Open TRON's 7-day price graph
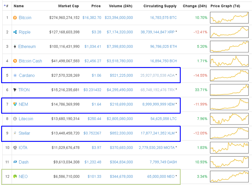 229,90
